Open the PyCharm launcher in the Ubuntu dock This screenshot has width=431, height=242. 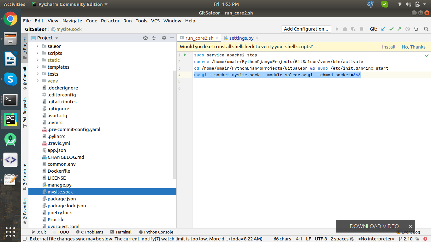10,119
